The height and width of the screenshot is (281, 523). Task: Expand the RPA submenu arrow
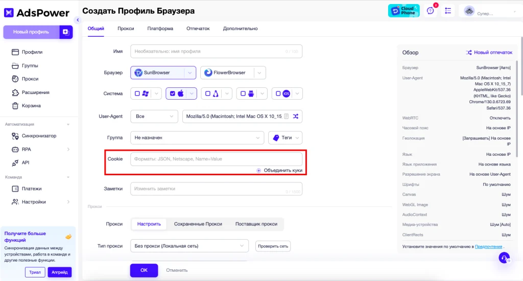click(68, 150)
